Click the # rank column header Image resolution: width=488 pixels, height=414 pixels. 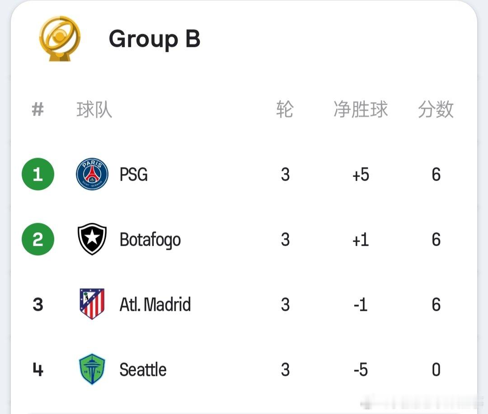(38, 109)
